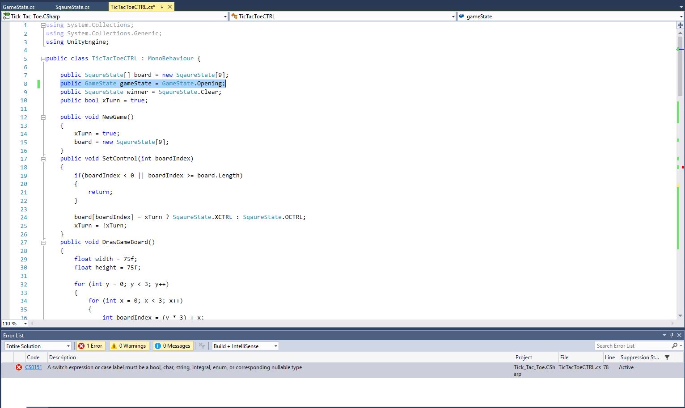This screenshot has height=408, width=685.
Task: Click the red error mark in scrollbar
Action: [683, 167]
